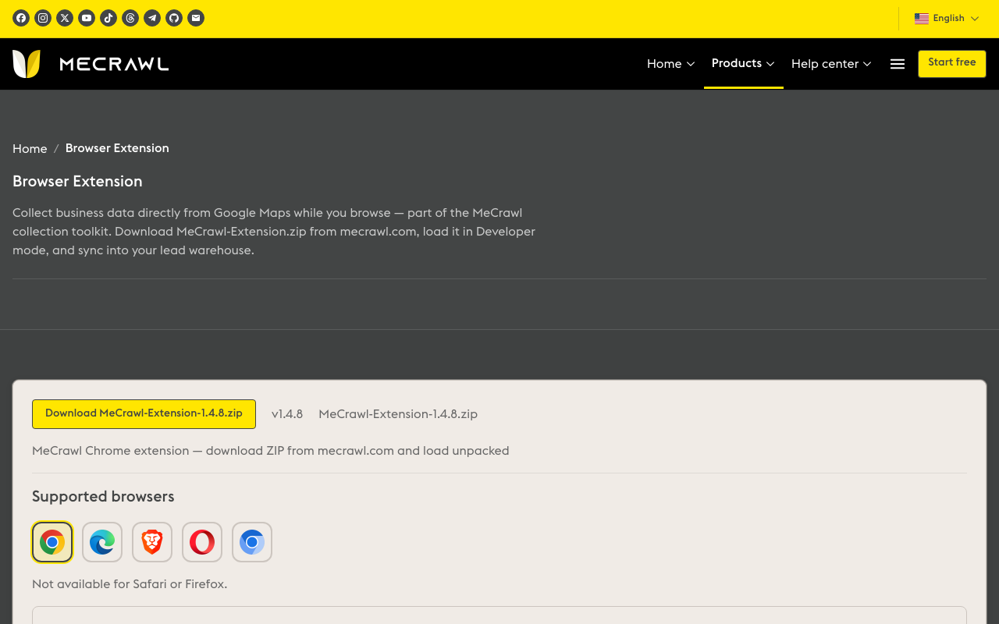Open the Instagram social link

point(43,18)
